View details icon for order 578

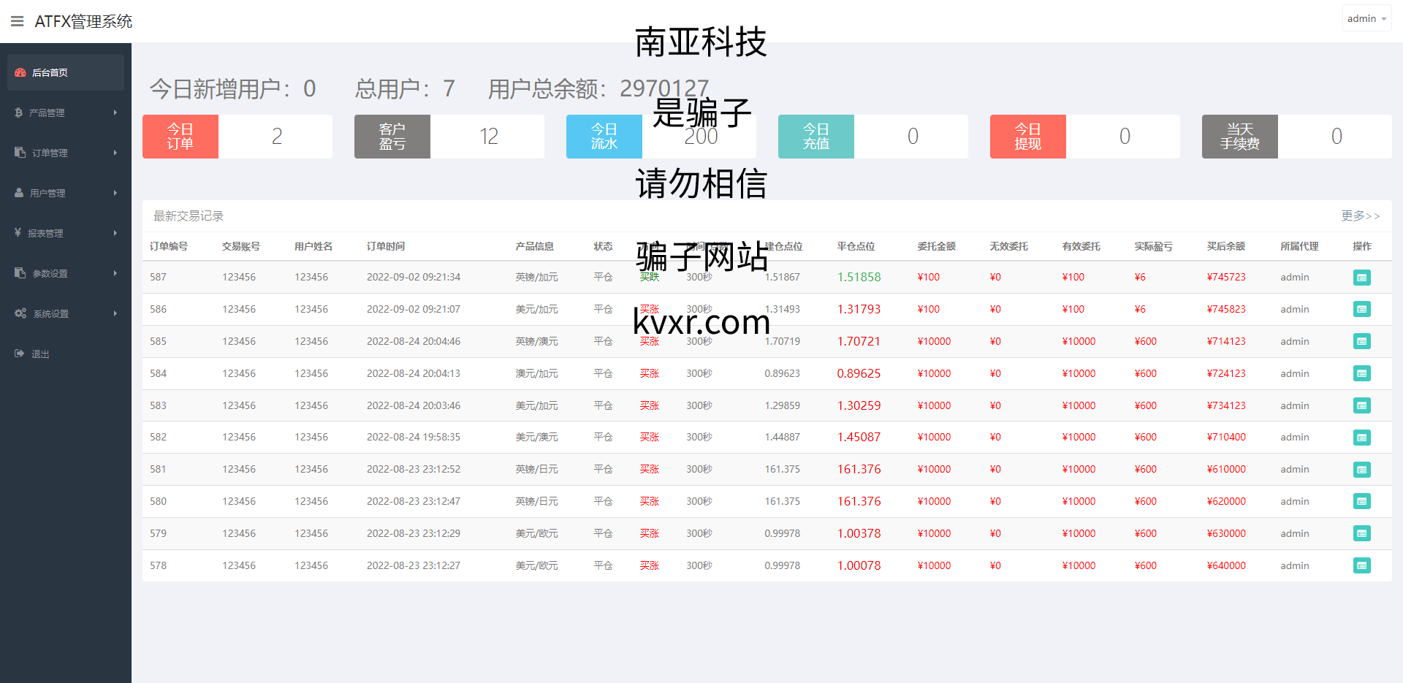click(x=1362, y=565)
